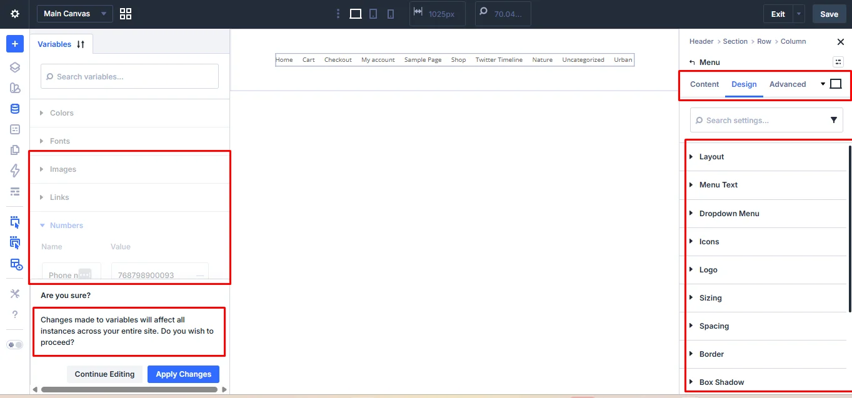Switch to the Advanced tab
Image resolution: width=852 pixels, height=398 pixels.
coord(788,84)
